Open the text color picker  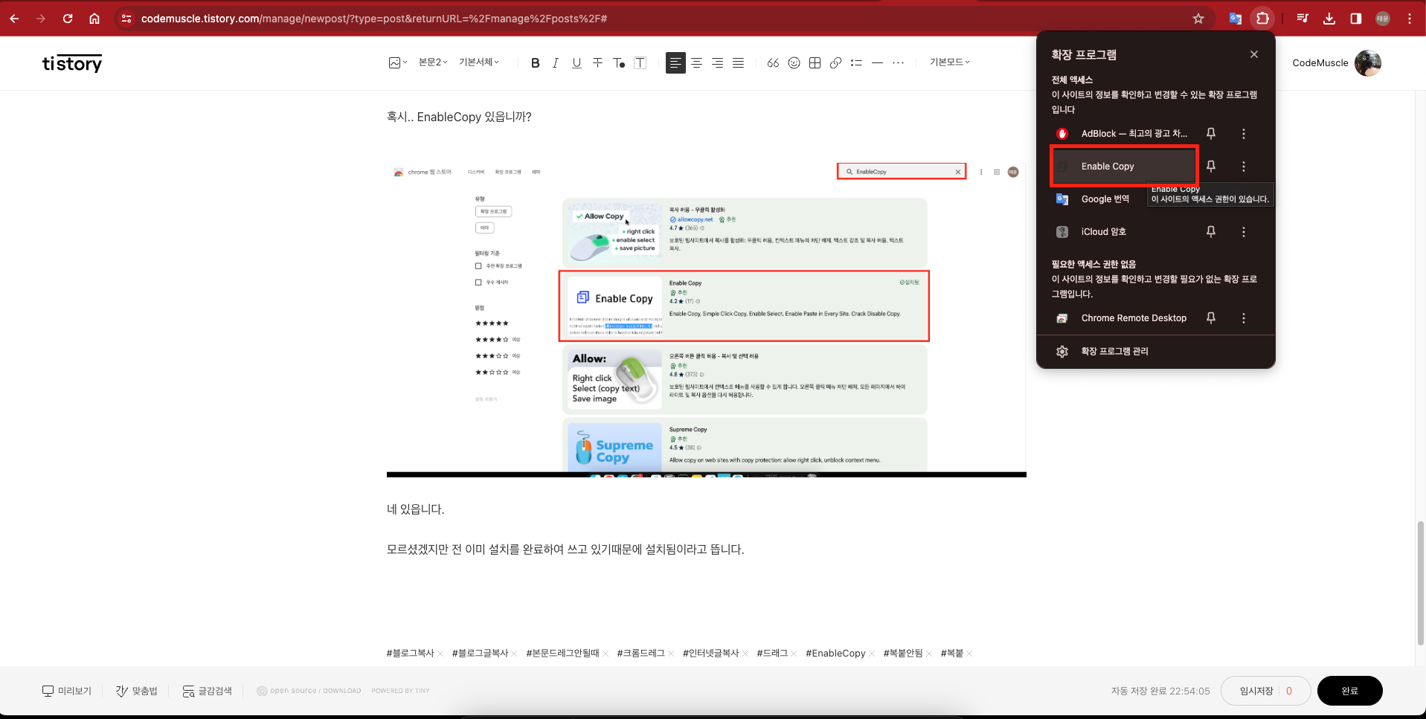[x=618, y=63]
